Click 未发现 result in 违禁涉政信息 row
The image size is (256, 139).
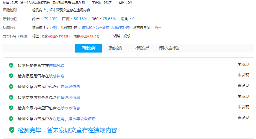243,107
